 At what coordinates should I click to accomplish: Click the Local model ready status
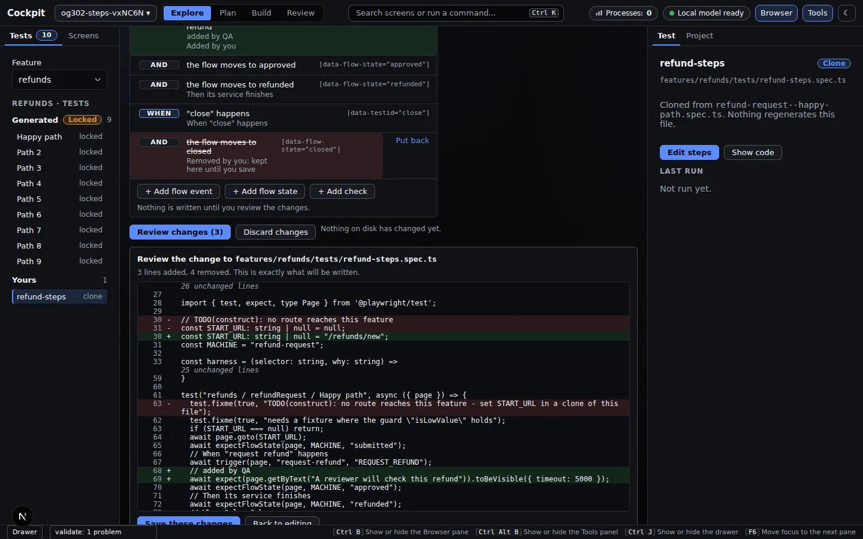point(707,13)
